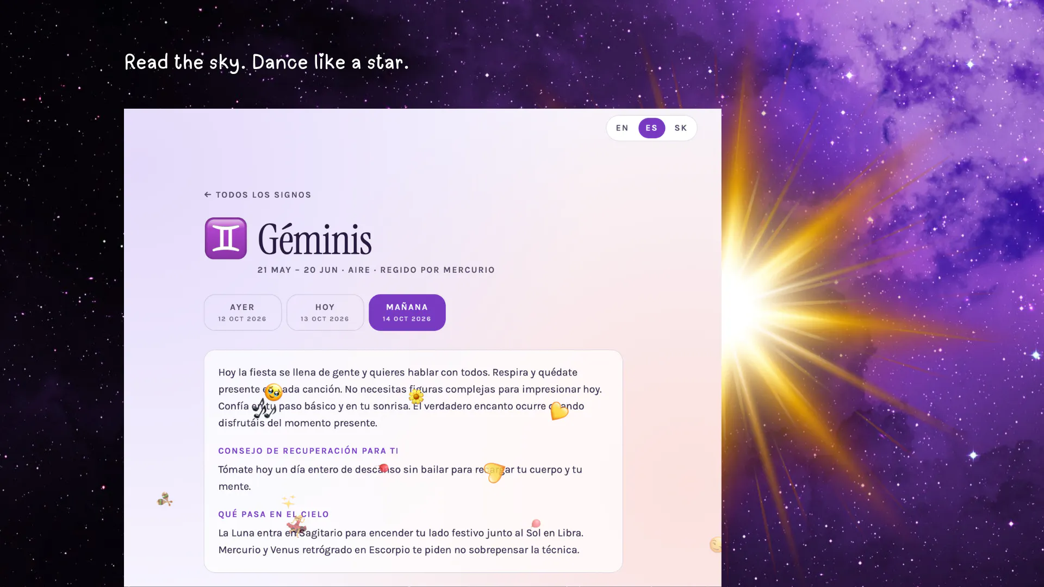Click the recovery advice text "Tómate hoy un día"
Image resolution: width=1044 pixels, height=587 pixels.
coord(400,478)
